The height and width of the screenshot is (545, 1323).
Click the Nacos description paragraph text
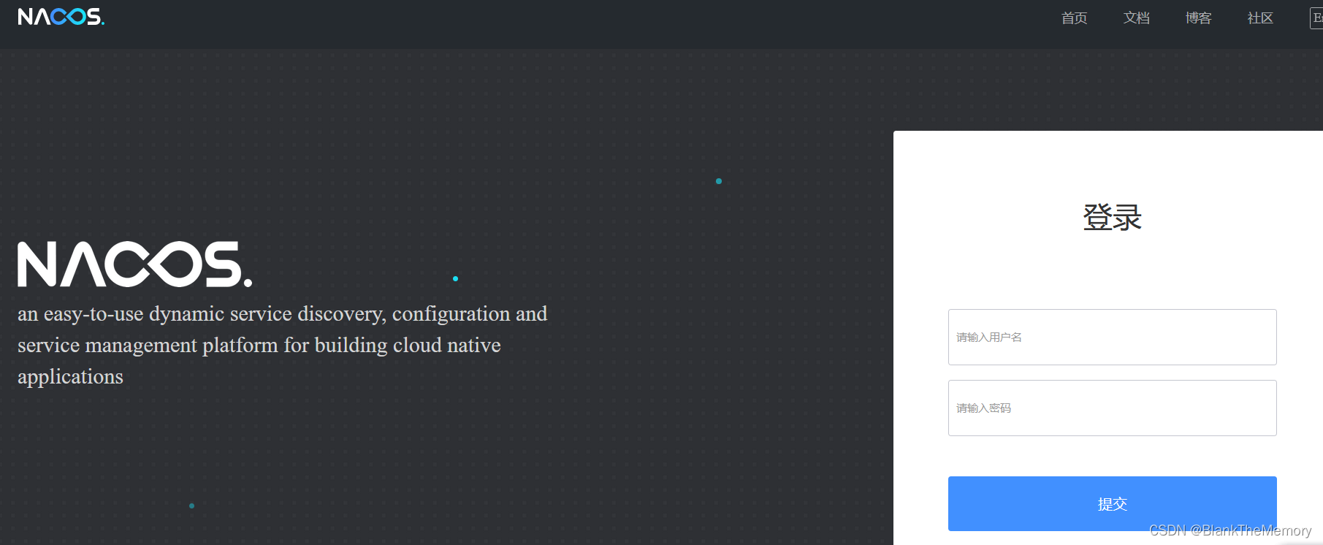[x=282, y=345]
